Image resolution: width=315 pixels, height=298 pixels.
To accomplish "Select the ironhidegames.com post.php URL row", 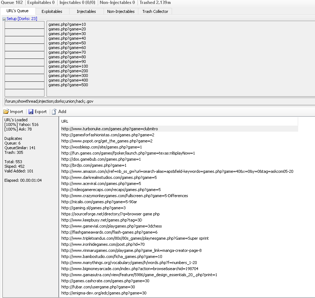I will 180,244.
